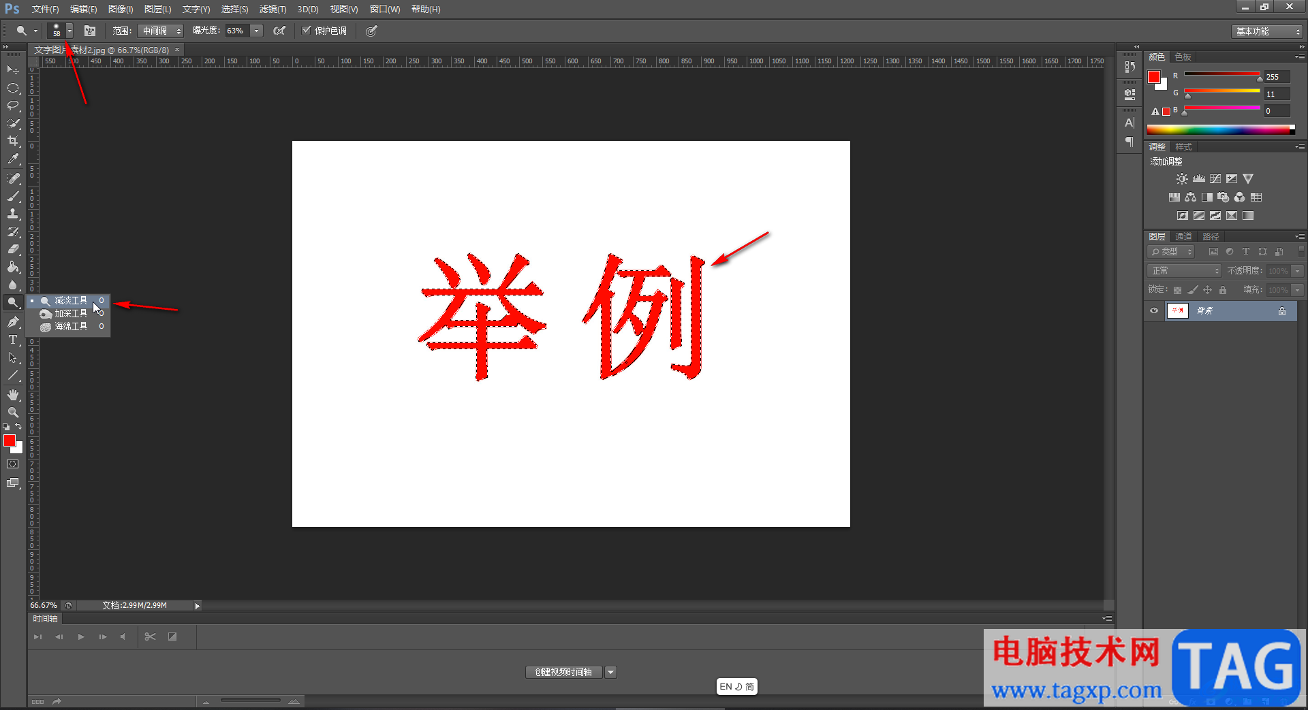
Task: Swap foreground and background colors
Action: (x=19, y=427)
